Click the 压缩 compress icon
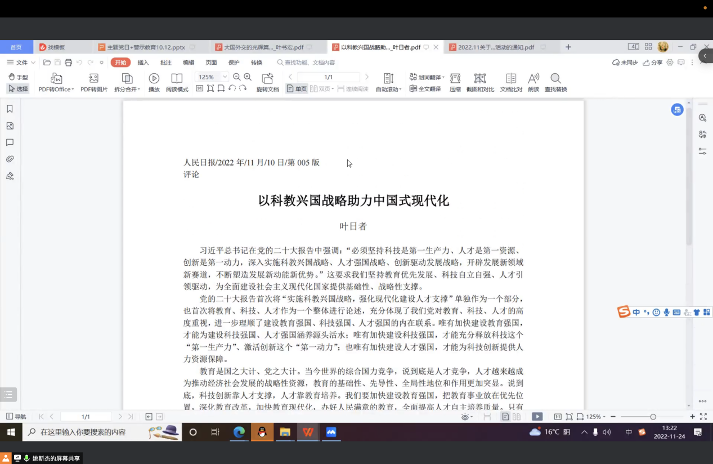Screen dimensions: 713x464 455,78
